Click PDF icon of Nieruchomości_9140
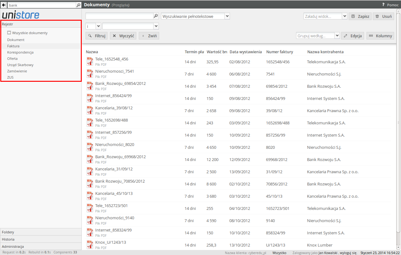This screenshot has height=255, width=401. [90, 220]
